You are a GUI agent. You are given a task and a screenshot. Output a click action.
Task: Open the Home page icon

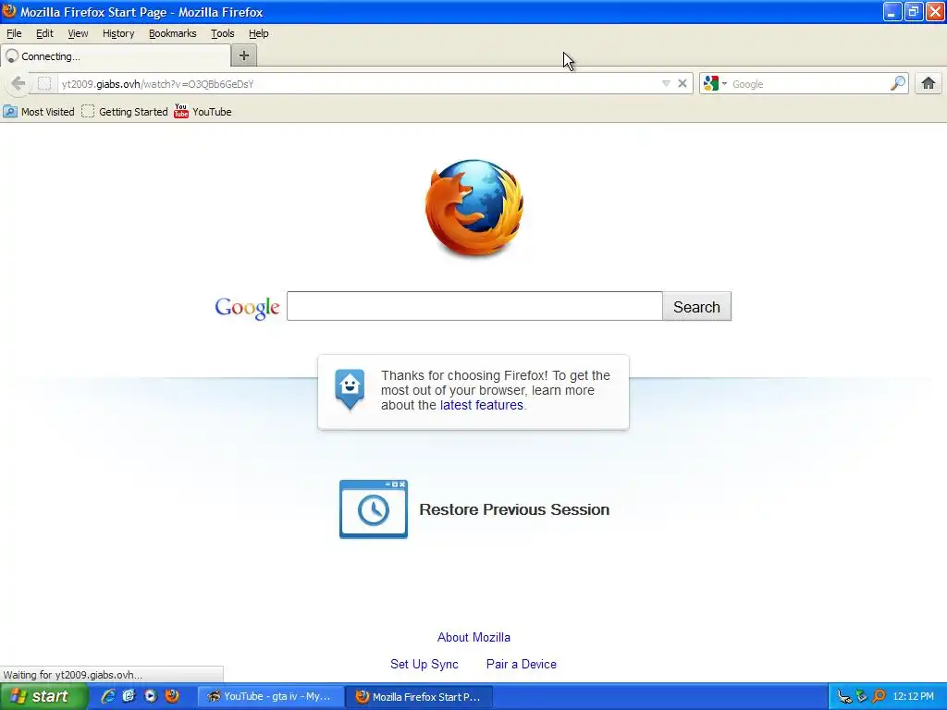coord(929,83)
